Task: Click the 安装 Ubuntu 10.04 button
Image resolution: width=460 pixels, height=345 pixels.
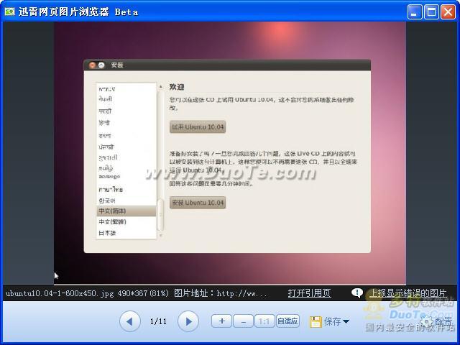Action: click(x=198, y=203)
